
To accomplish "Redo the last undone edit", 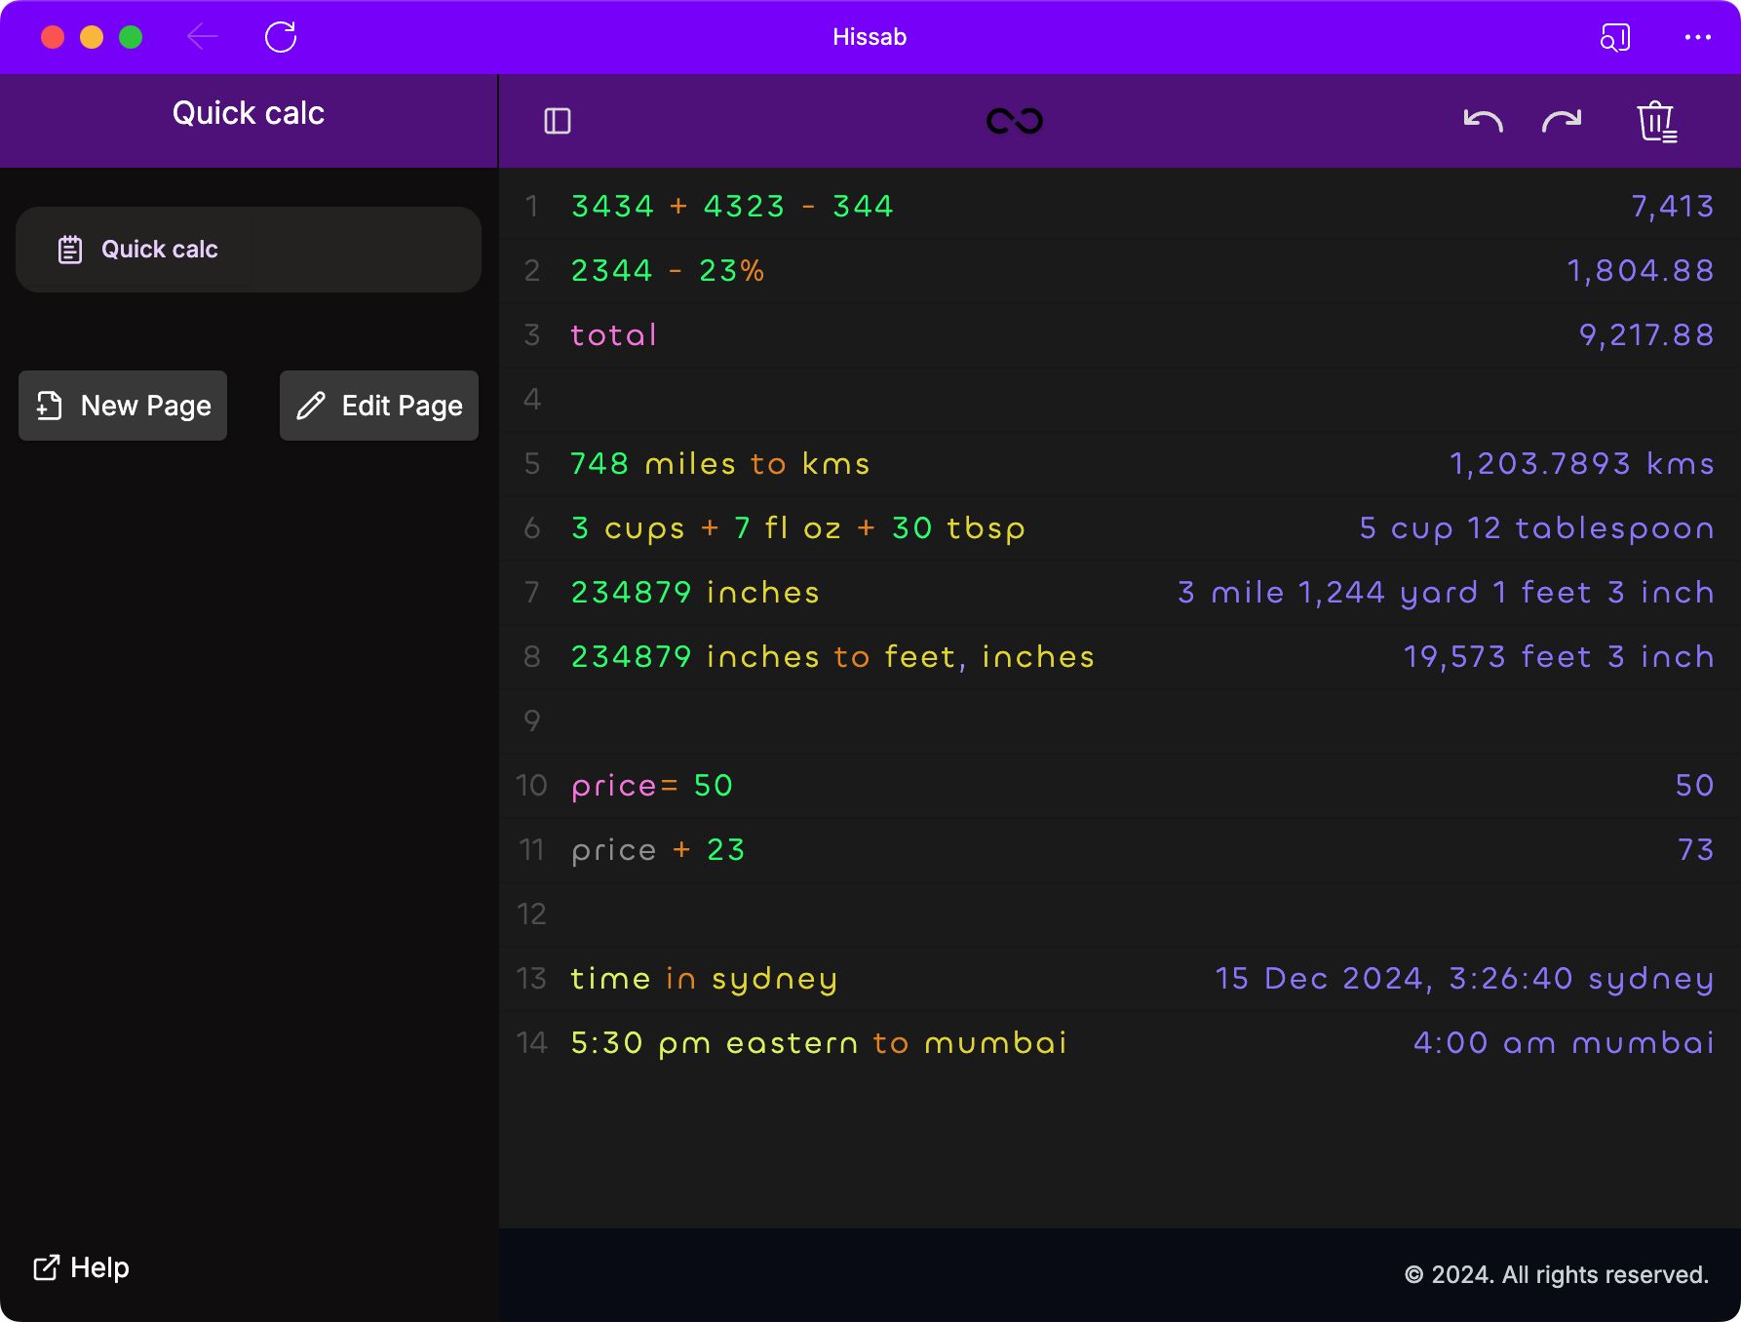I will click(x=1561, y=121).
